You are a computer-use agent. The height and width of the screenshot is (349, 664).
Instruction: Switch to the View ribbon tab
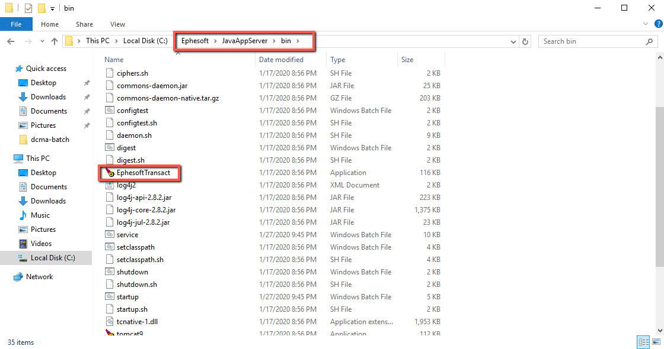[x=117, y=24]
